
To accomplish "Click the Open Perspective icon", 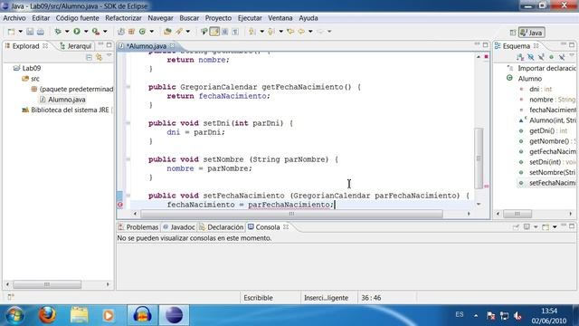I will (x=513, y=33).
